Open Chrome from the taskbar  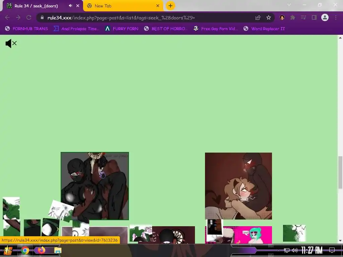click(x=25, y=250)
